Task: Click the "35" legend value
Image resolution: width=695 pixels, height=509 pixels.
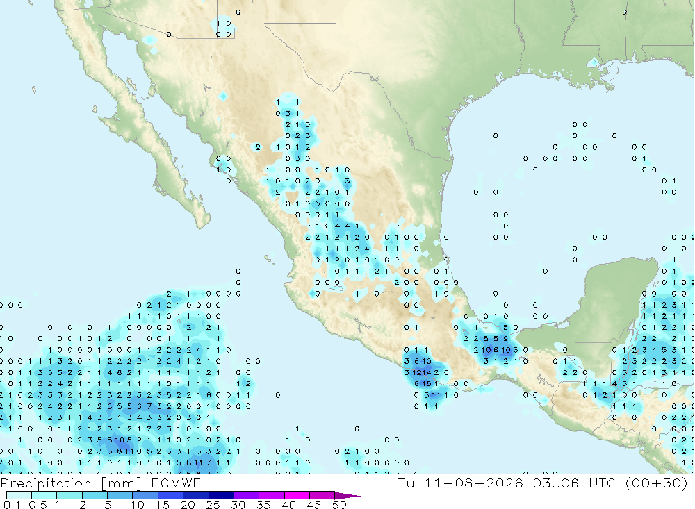Action: pyautogui.click(x=263, y=505)
